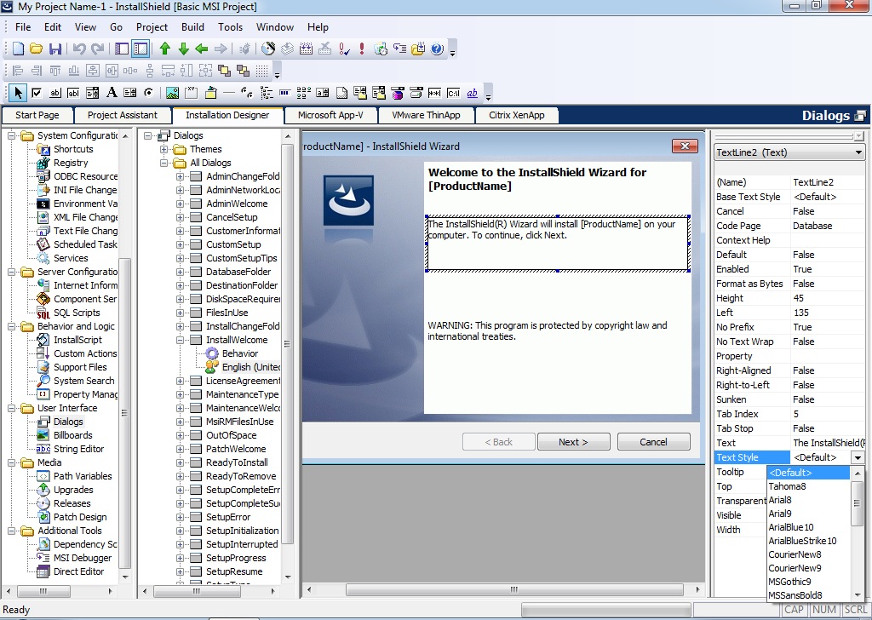The width and height of the screenshot is (872, 620).
Task: Click the green back arrow icon
Action: click(x=202, y=49)
